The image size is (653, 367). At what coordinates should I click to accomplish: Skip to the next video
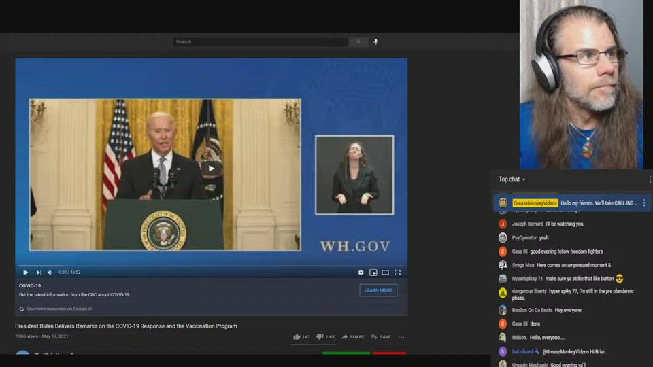click(x=39, y=273)
